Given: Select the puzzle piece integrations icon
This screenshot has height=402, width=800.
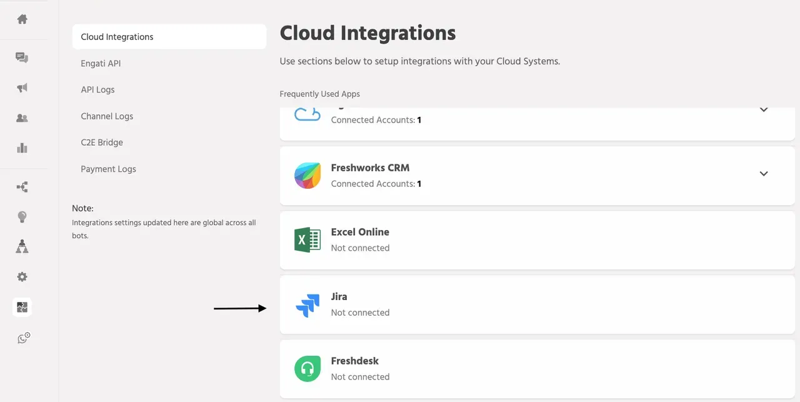Looking at the screenshot, I should coord(22,307).
